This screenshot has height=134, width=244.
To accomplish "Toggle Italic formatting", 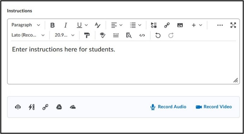I will tap(66, 25).
